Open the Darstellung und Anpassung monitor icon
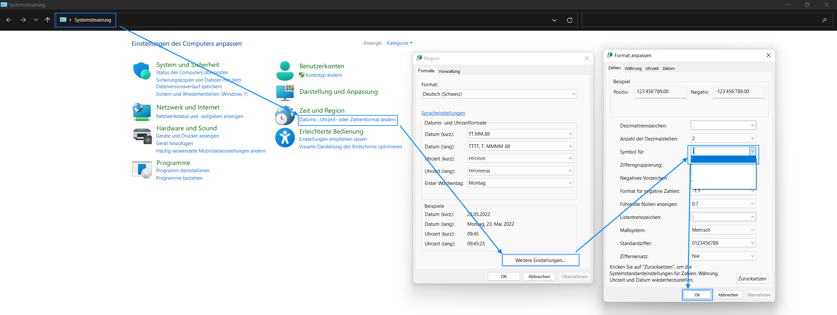The width and height of the screenshot is (837, 315). (x=285, y=92)
